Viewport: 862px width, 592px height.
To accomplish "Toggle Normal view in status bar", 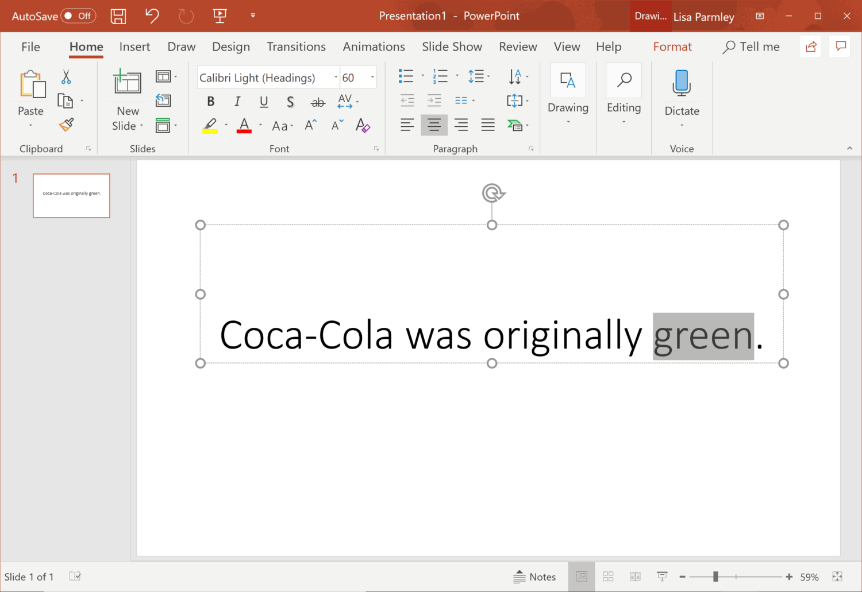I will pos(582,576).
